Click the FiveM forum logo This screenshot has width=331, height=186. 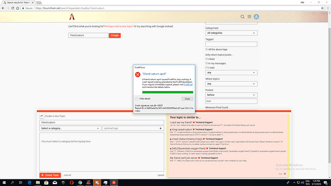point(72,17)
